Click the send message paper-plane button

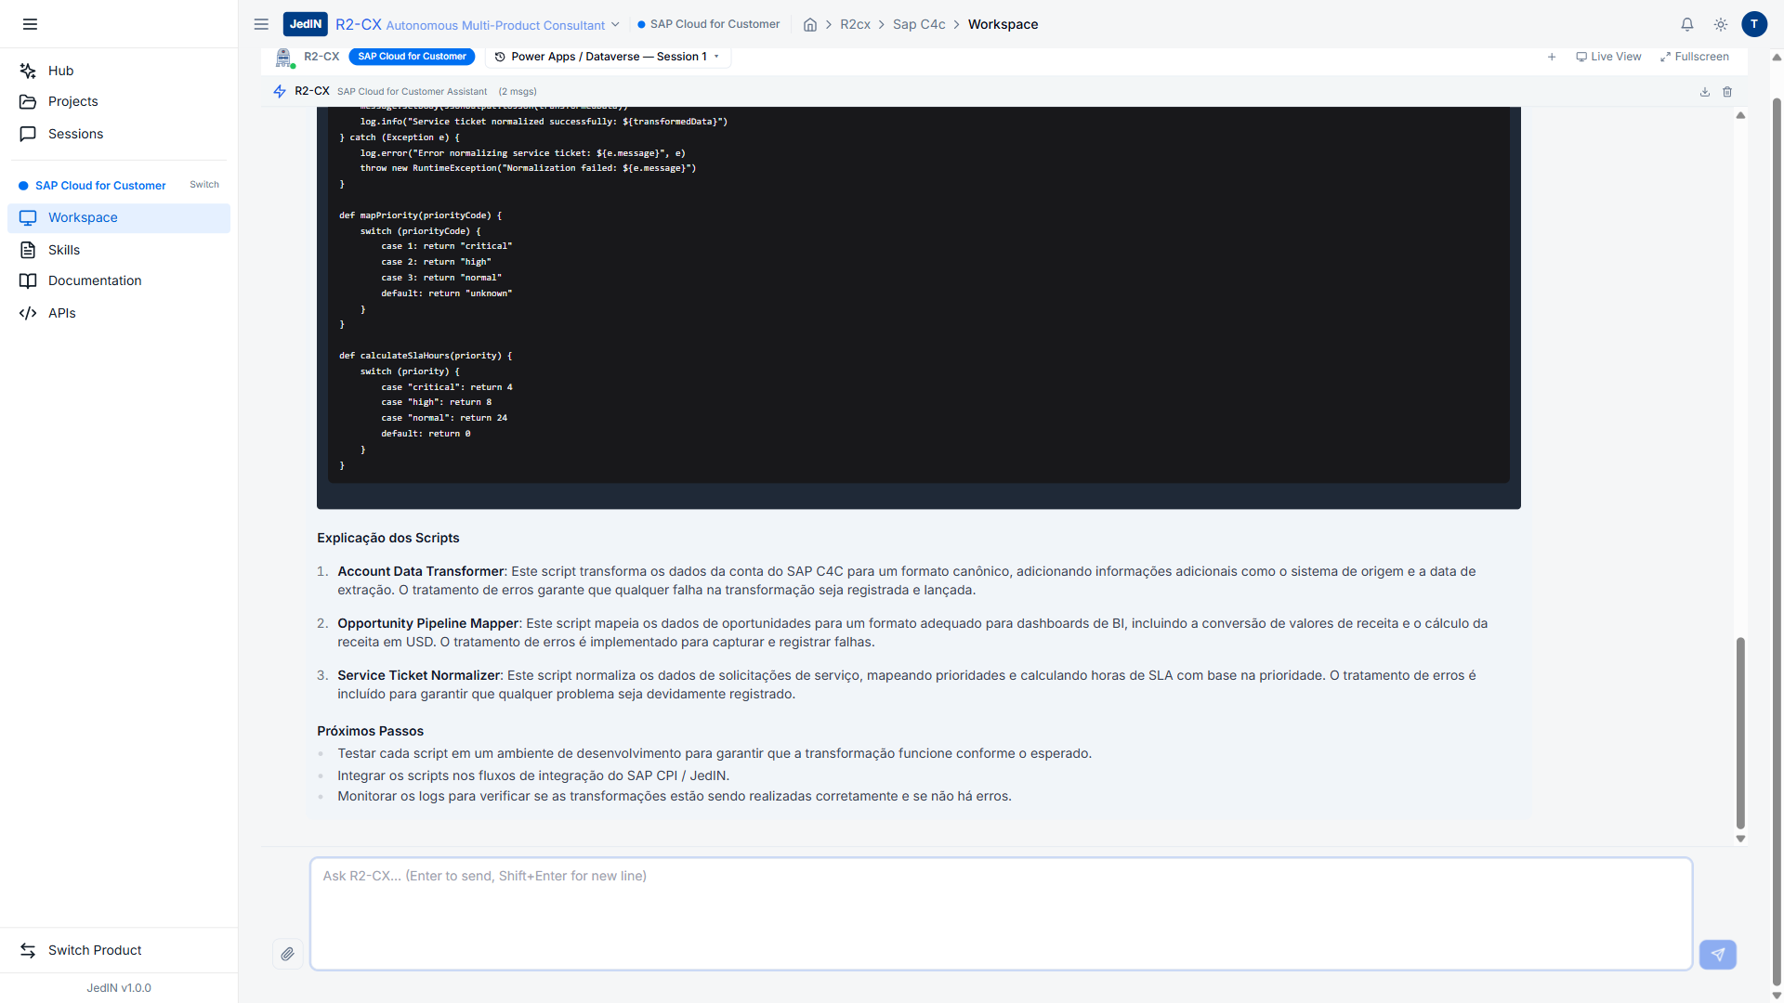point(1717,955)
